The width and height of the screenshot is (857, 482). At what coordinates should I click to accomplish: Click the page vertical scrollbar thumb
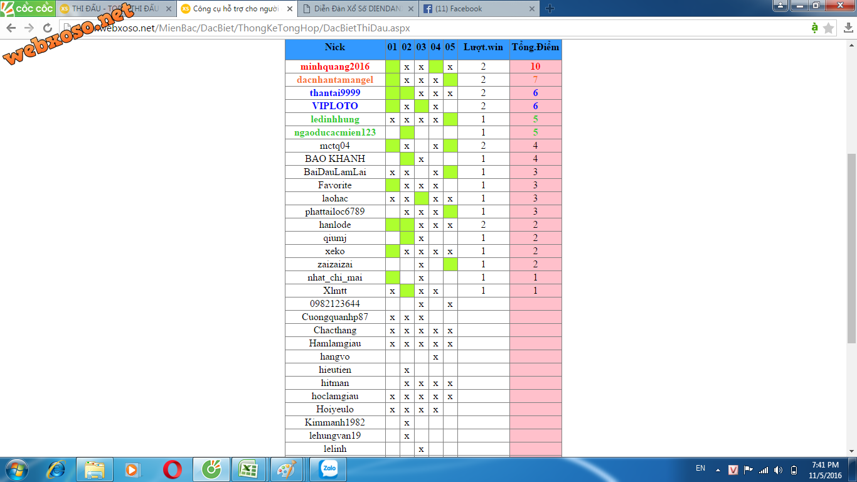click(x=851, y=248)
